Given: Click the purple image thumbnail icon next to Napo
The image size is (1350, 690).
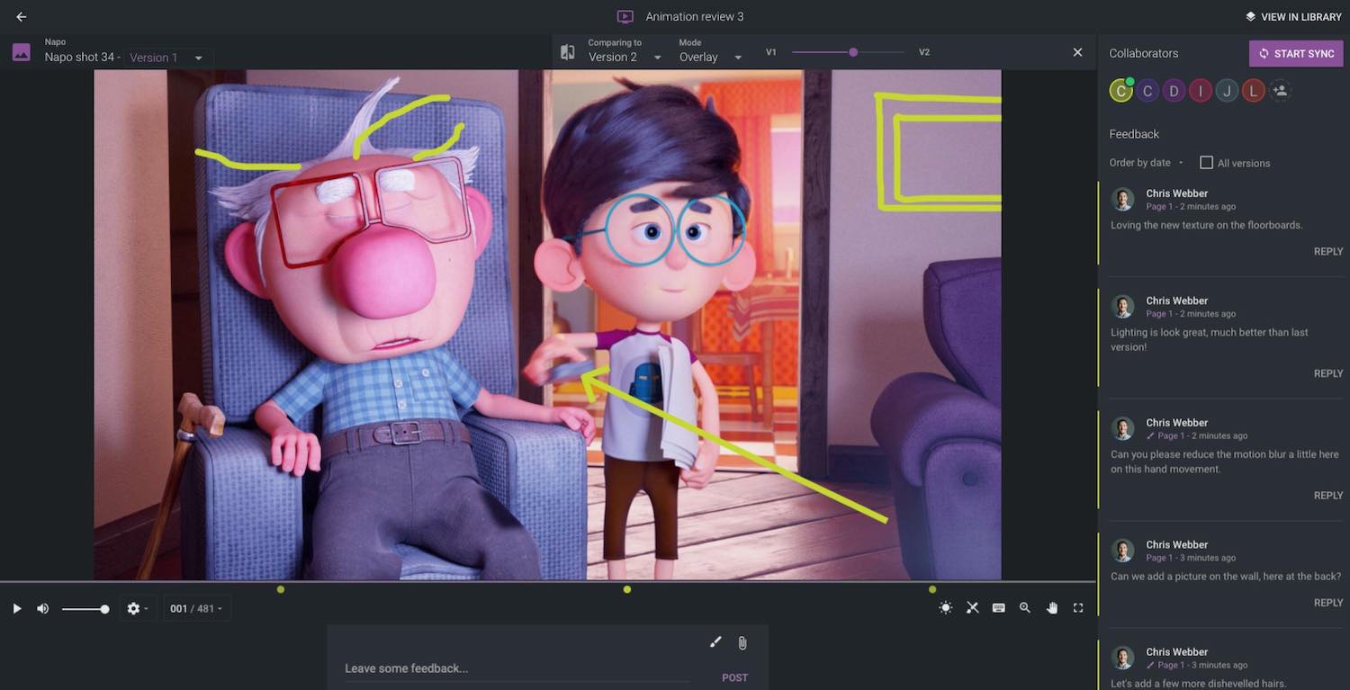Looking at the screenshot, I should [x=22, y=52].
